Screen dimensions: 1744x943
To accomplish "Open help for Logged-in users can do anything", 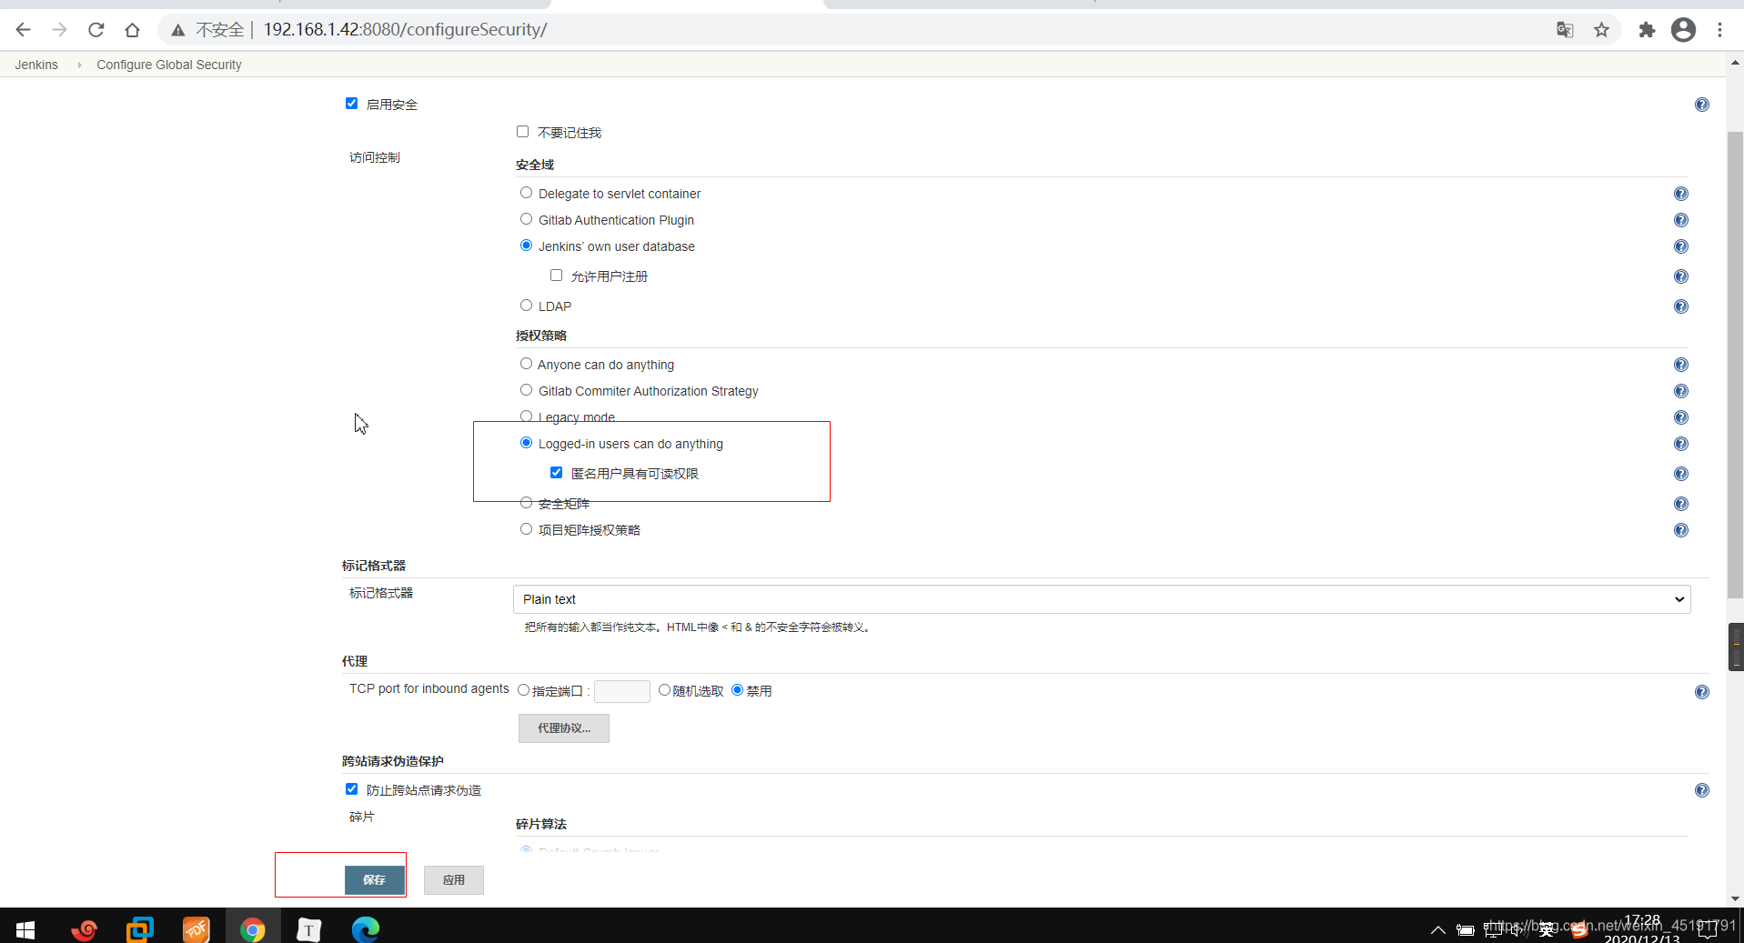I will click(1681, 444).
